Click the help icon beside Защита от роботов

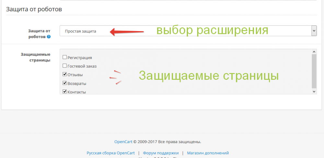tap(49, 37)
